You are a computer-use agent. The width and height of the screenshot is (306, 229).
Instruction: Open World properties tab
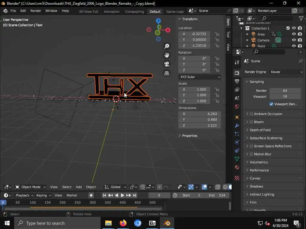(x=237, y=106)
